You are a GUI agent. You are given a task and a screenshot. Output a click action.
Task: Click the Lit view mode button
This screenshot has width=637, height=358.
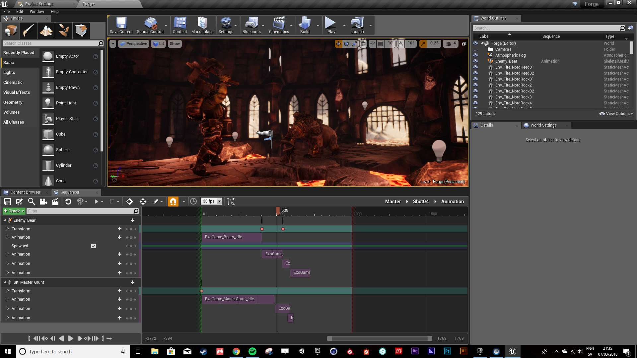[159, 44]
